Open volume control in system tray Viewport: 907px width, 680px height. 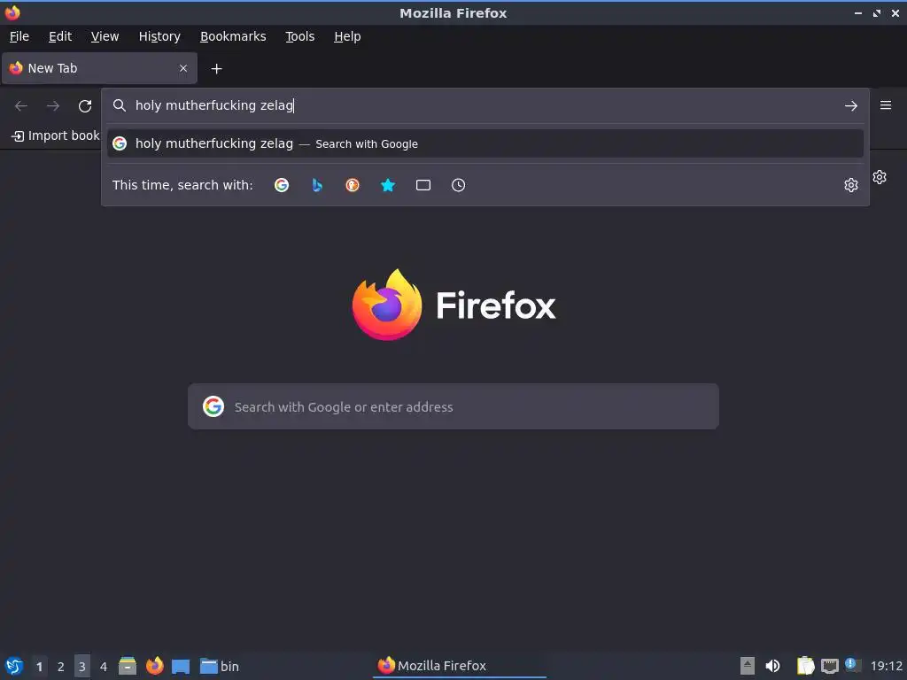tap(772, 666)
